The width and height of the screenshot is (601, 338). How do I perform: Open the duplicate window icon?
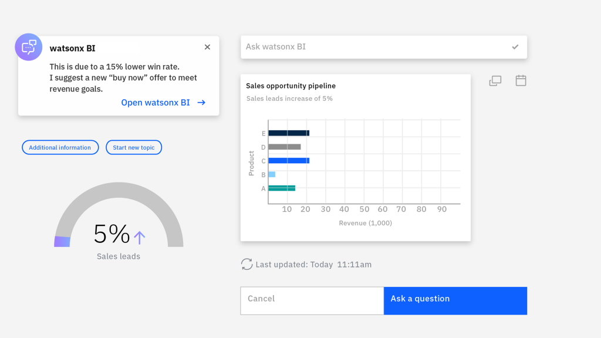point(495,81)
